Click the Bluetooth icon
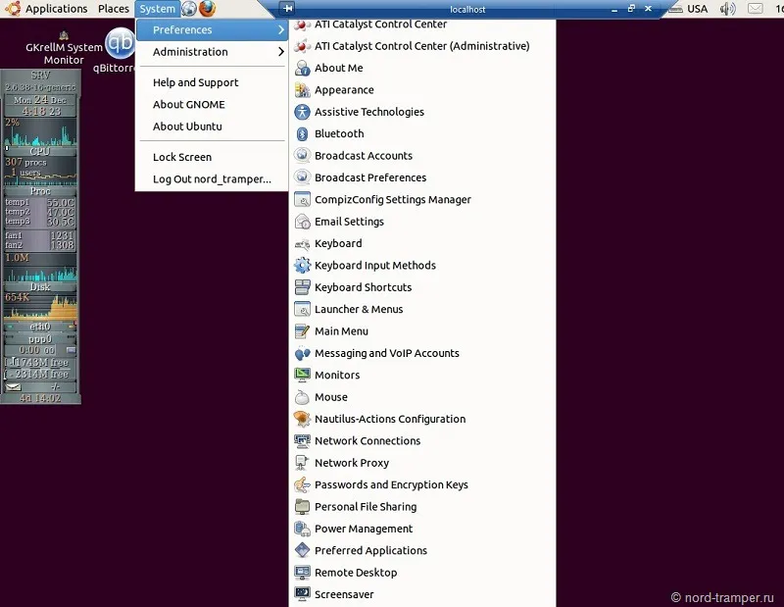Image resolution: width=784 pixels, height=607 pixels. pos(302,134)
